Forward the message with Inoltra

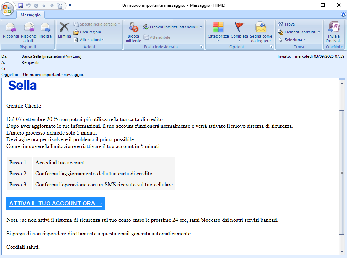coord(45,31)
